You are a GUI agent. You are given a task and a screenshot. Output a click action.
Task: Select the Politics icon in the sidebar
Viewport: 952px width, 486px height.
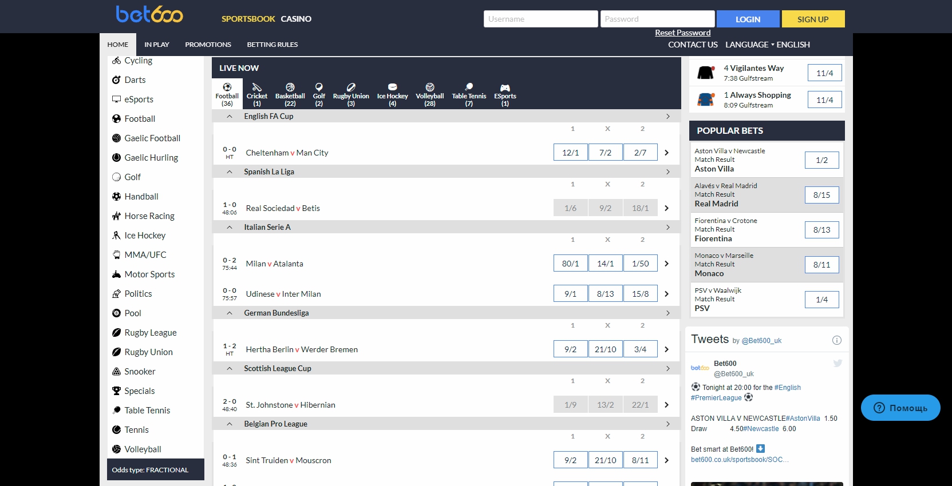point(116,294)
